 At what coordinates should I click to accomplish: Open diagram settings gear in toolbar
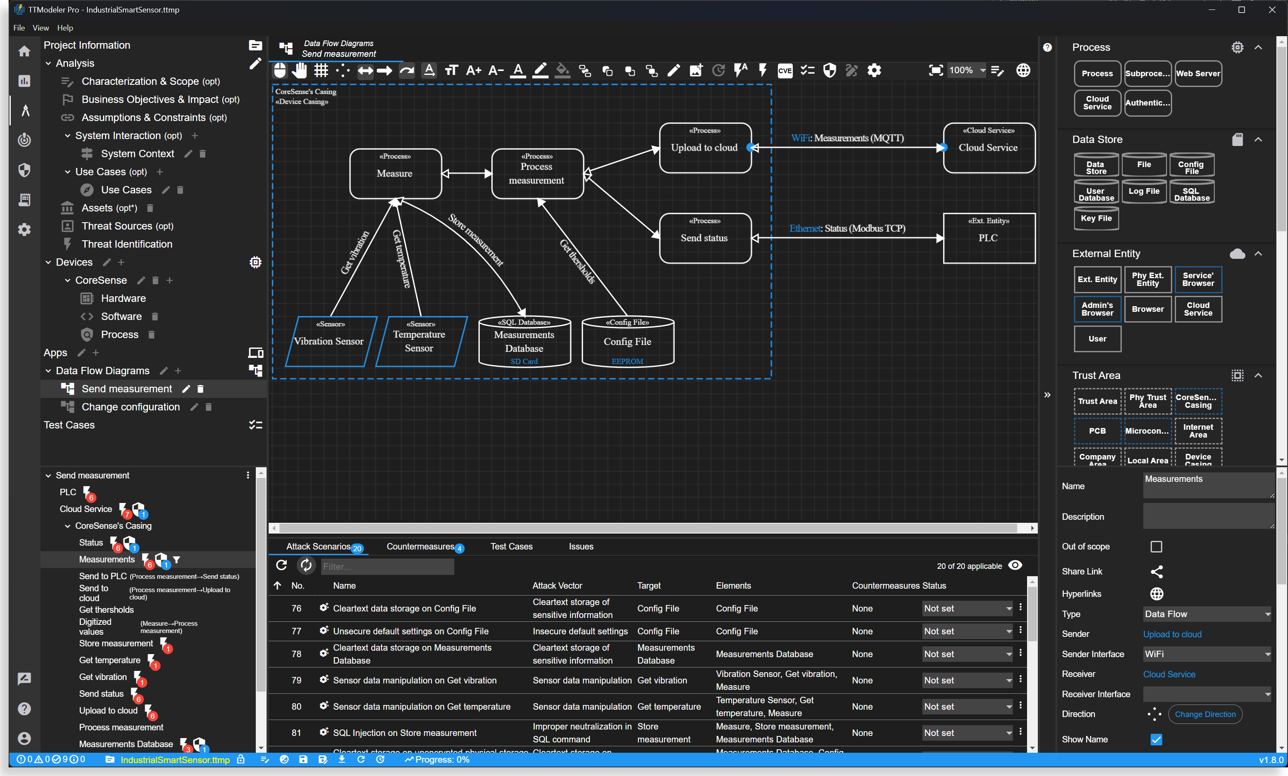point(874,70)
